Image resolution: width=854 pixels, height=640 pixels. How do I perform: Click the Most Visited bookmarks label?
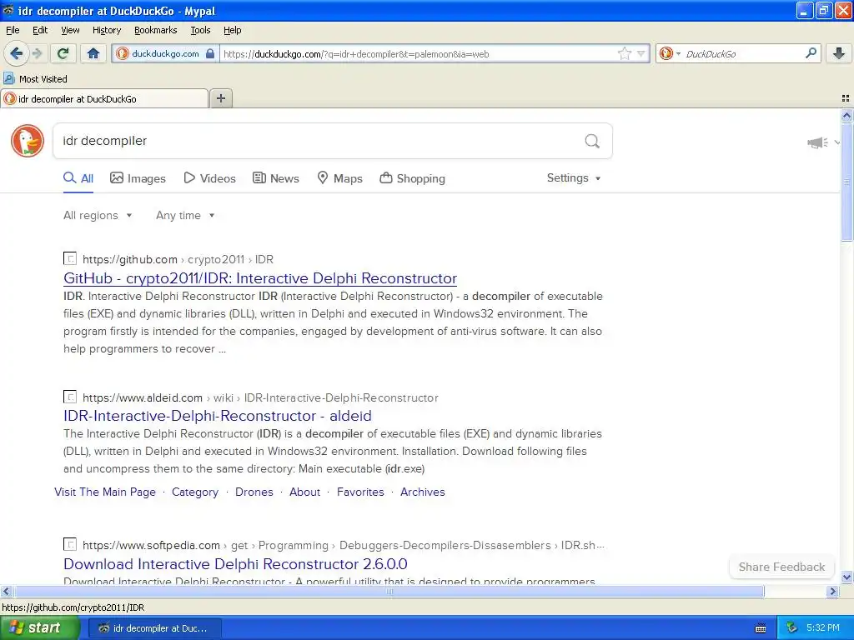coord(43,79)
